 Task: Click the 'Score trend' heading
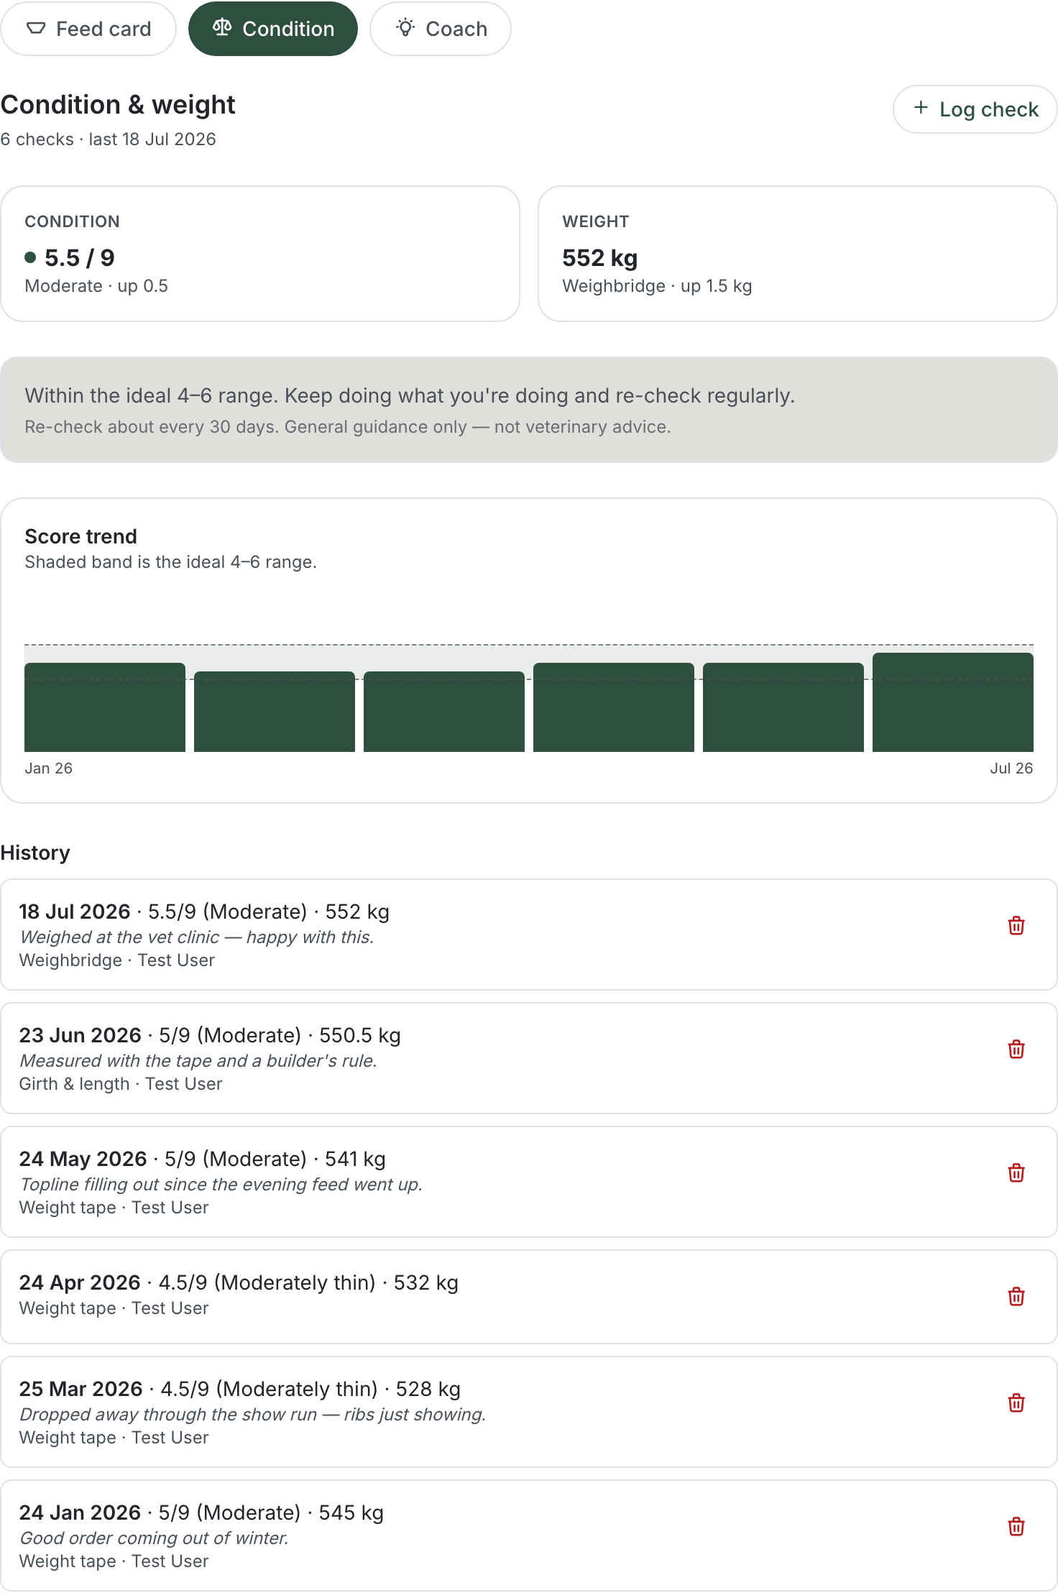pyautogui.click(x=80, y=536)
